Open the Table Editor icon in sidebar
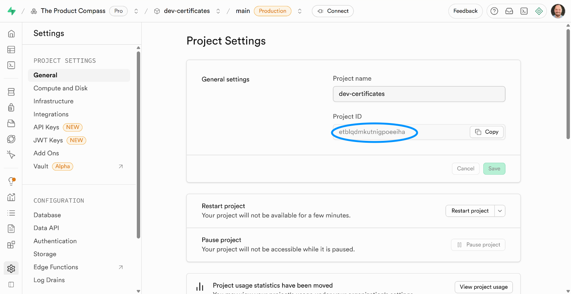 (x=11, y=49)
